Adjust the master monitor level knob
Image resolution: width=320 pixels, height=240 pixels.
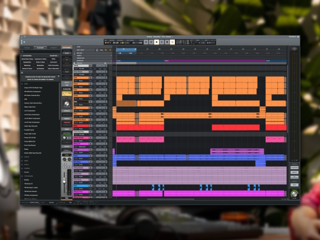[294, 194]
